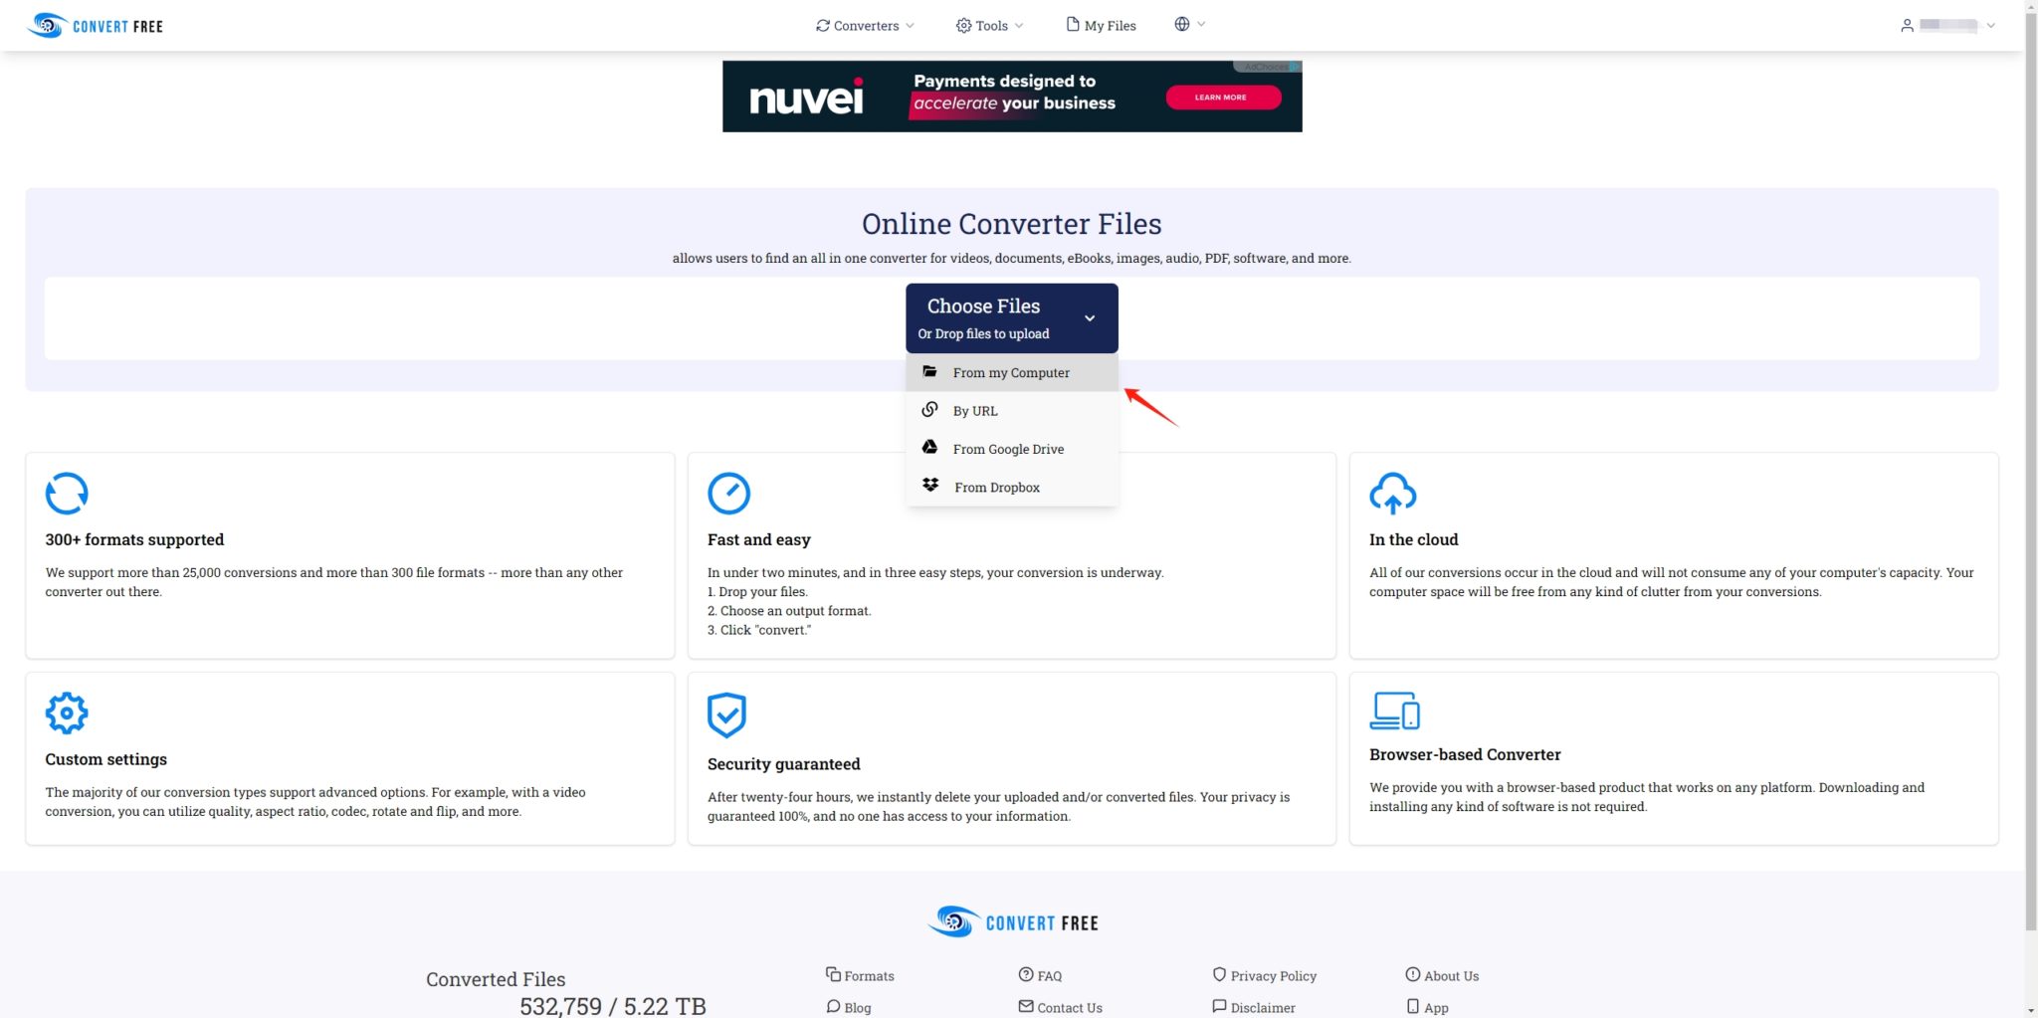Select the From my Computer folder icon
Screen dimensions: 2038x1018
point(929,371)
